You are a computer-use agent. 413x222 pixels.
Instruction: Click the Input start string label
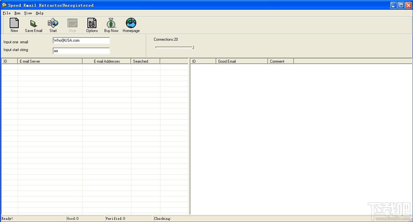(16, 50)
